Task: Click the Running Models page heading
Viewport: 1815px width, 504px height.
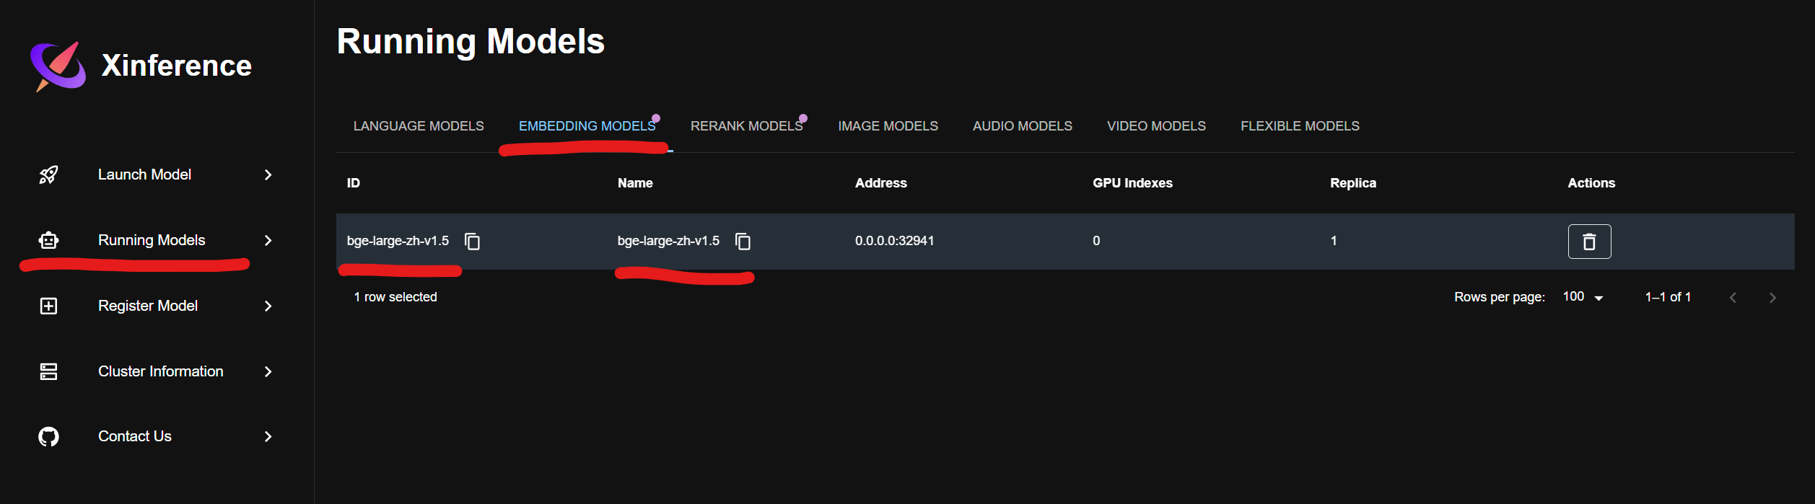Action: (471, 41)
